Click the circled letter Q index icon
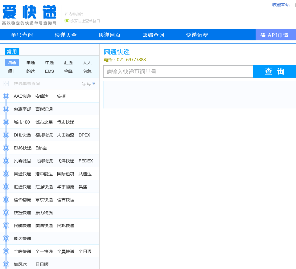The height and width of the screenshot is (269, 296). pos(6,251)
